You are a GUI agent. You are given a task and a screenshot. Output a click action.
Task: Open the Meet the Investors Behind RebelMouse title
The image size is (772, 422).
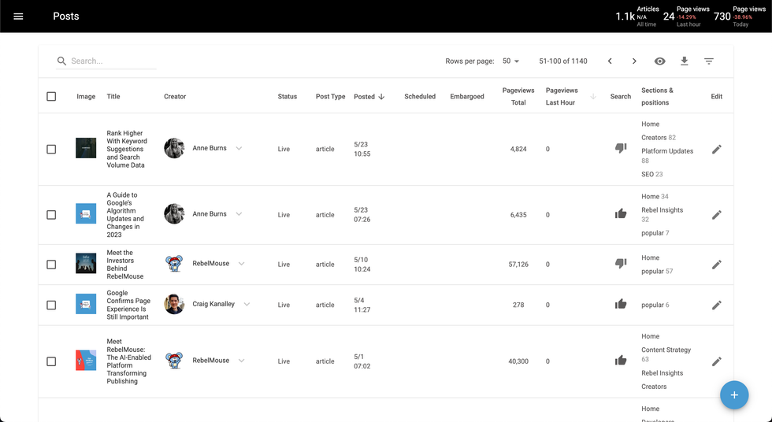(x=125, y=265)
